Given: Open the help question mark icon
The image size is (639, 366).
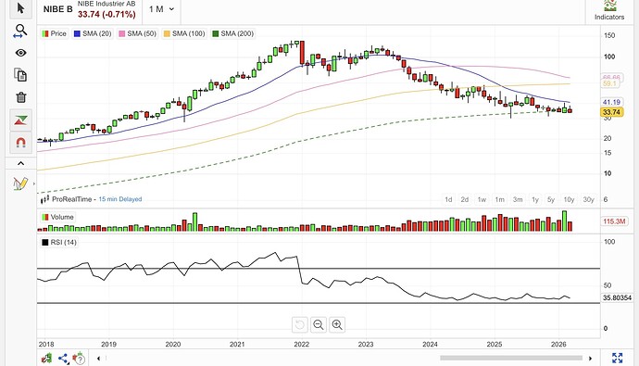Looking at the screenshot, I should tap(79, 359).
